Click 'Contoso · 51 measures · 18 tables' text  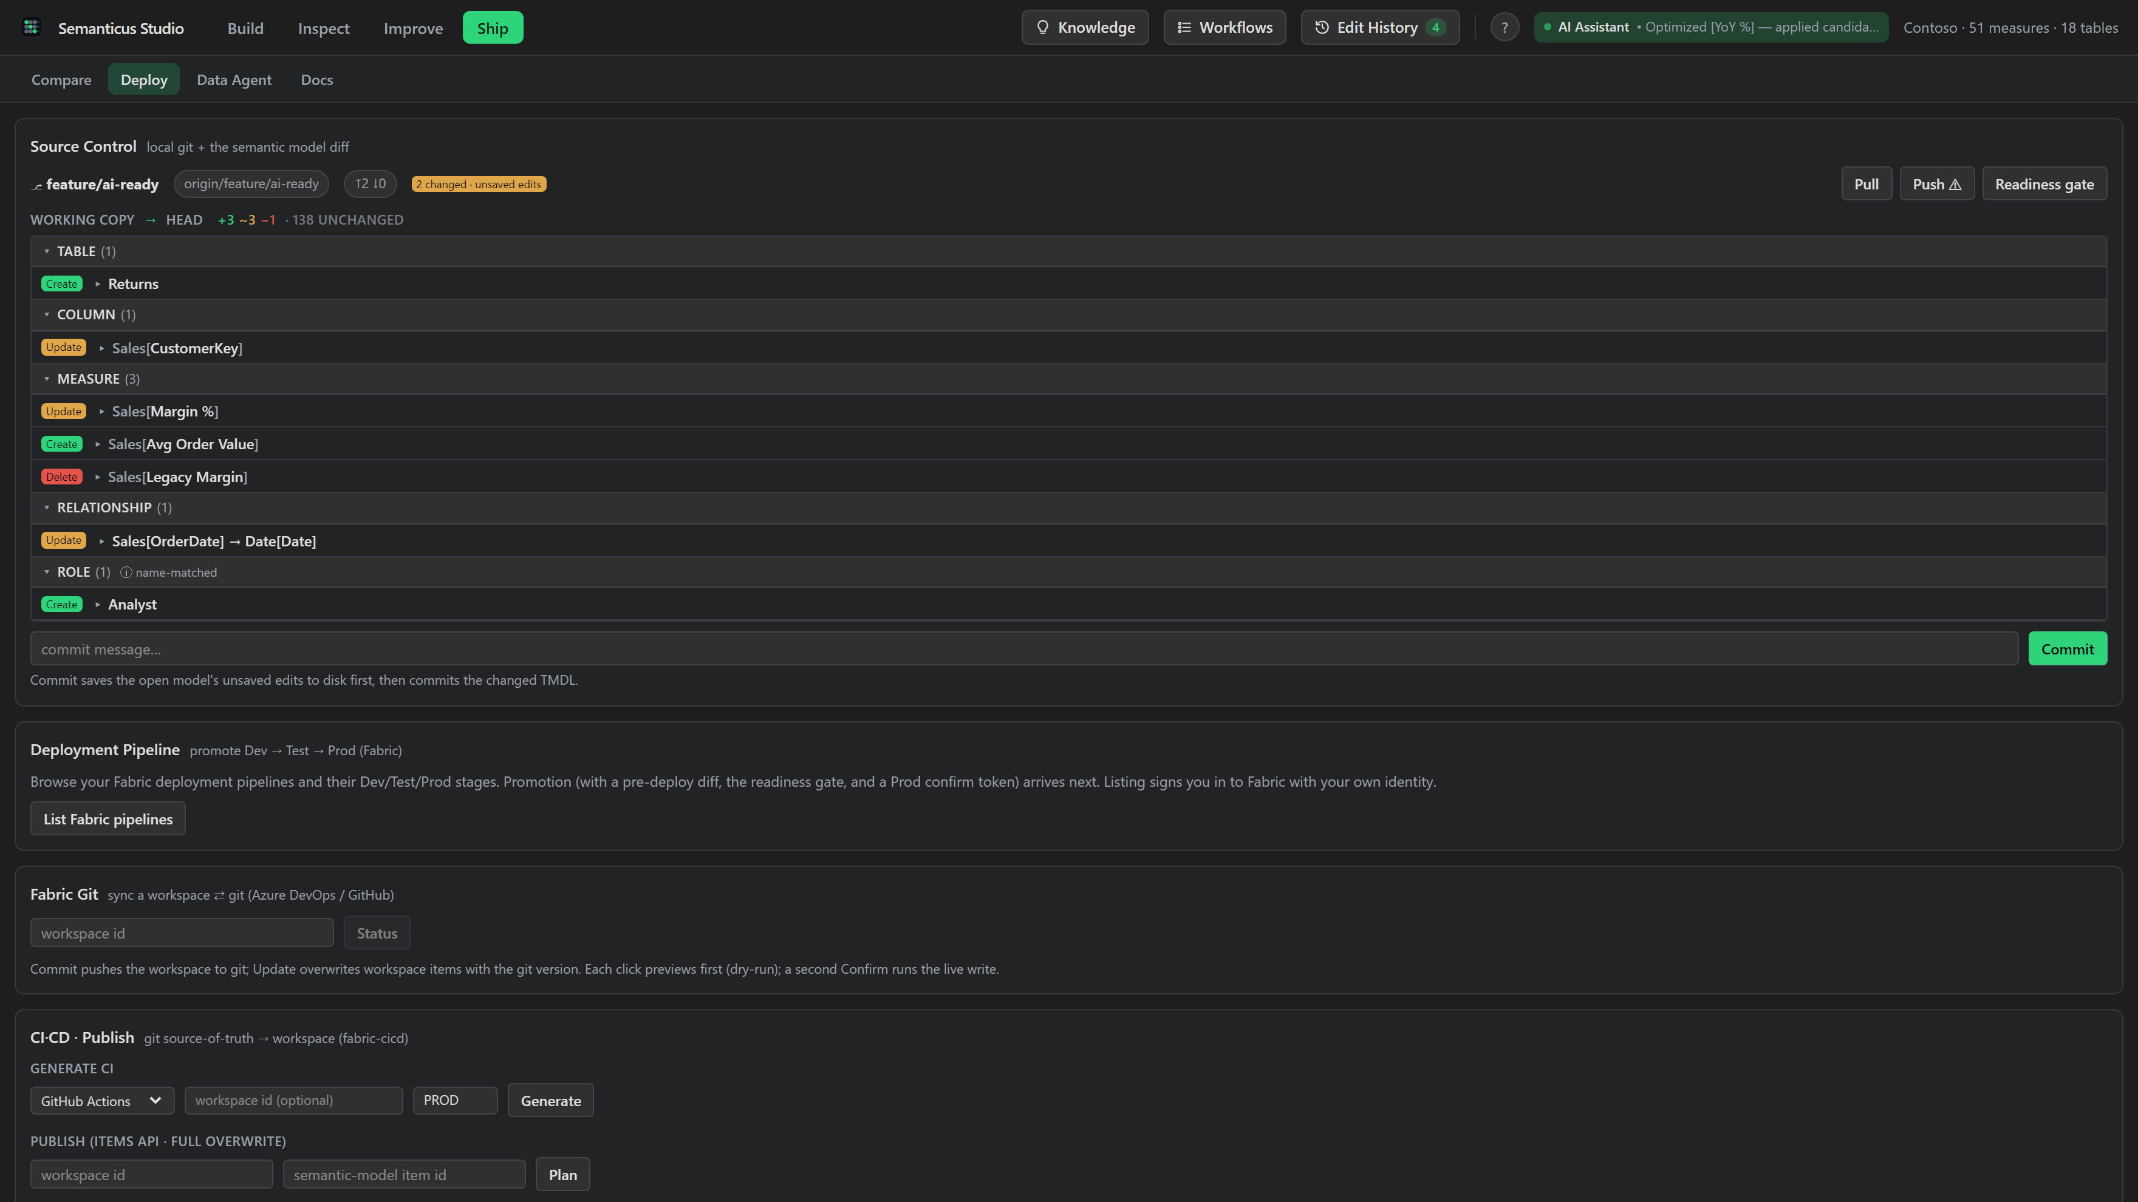click(2010, 27)
